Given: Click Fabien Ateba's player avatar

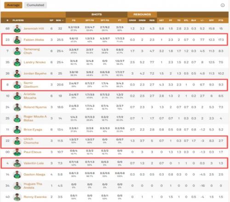Looking at the screenshot, I should pos(17,40).
